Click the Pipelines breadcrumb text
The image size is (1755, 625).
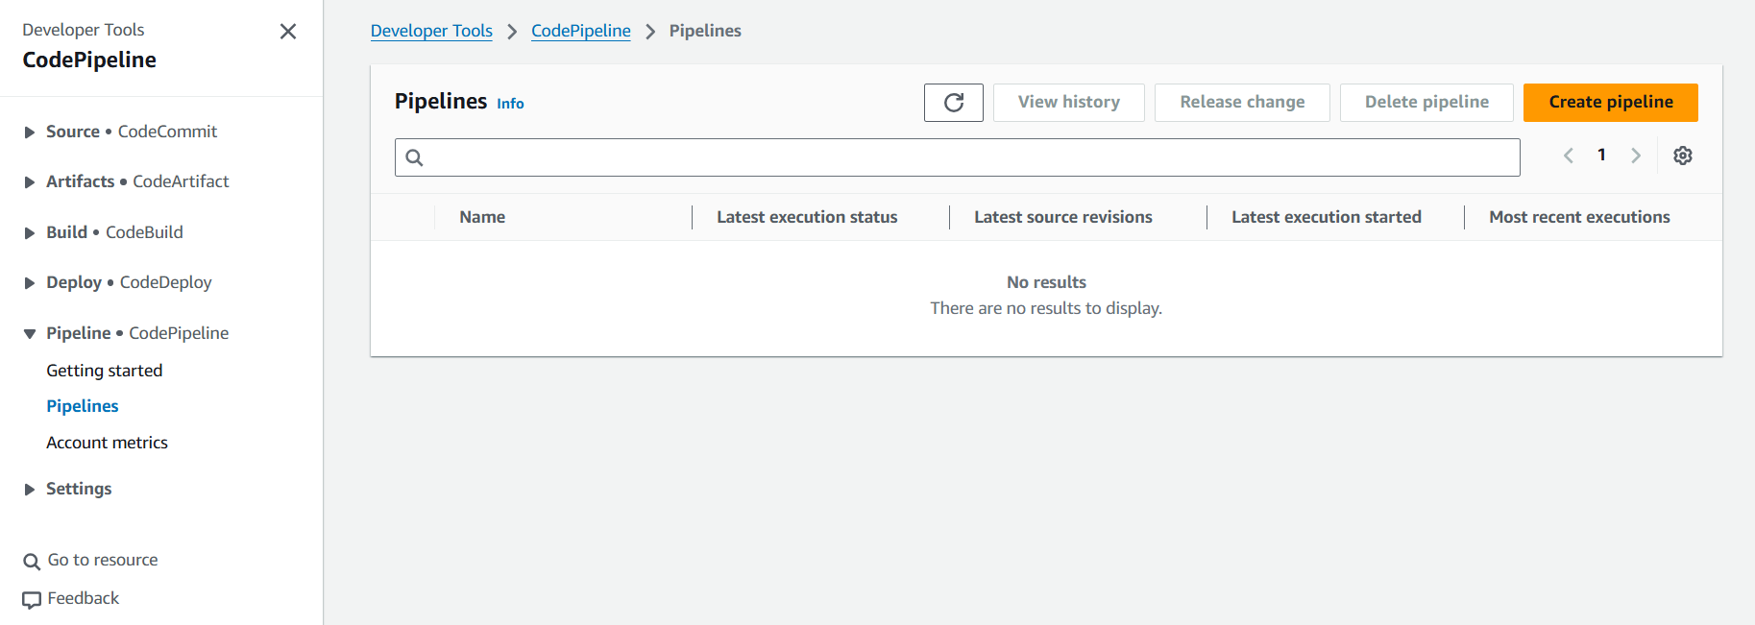tap(705, 31)
